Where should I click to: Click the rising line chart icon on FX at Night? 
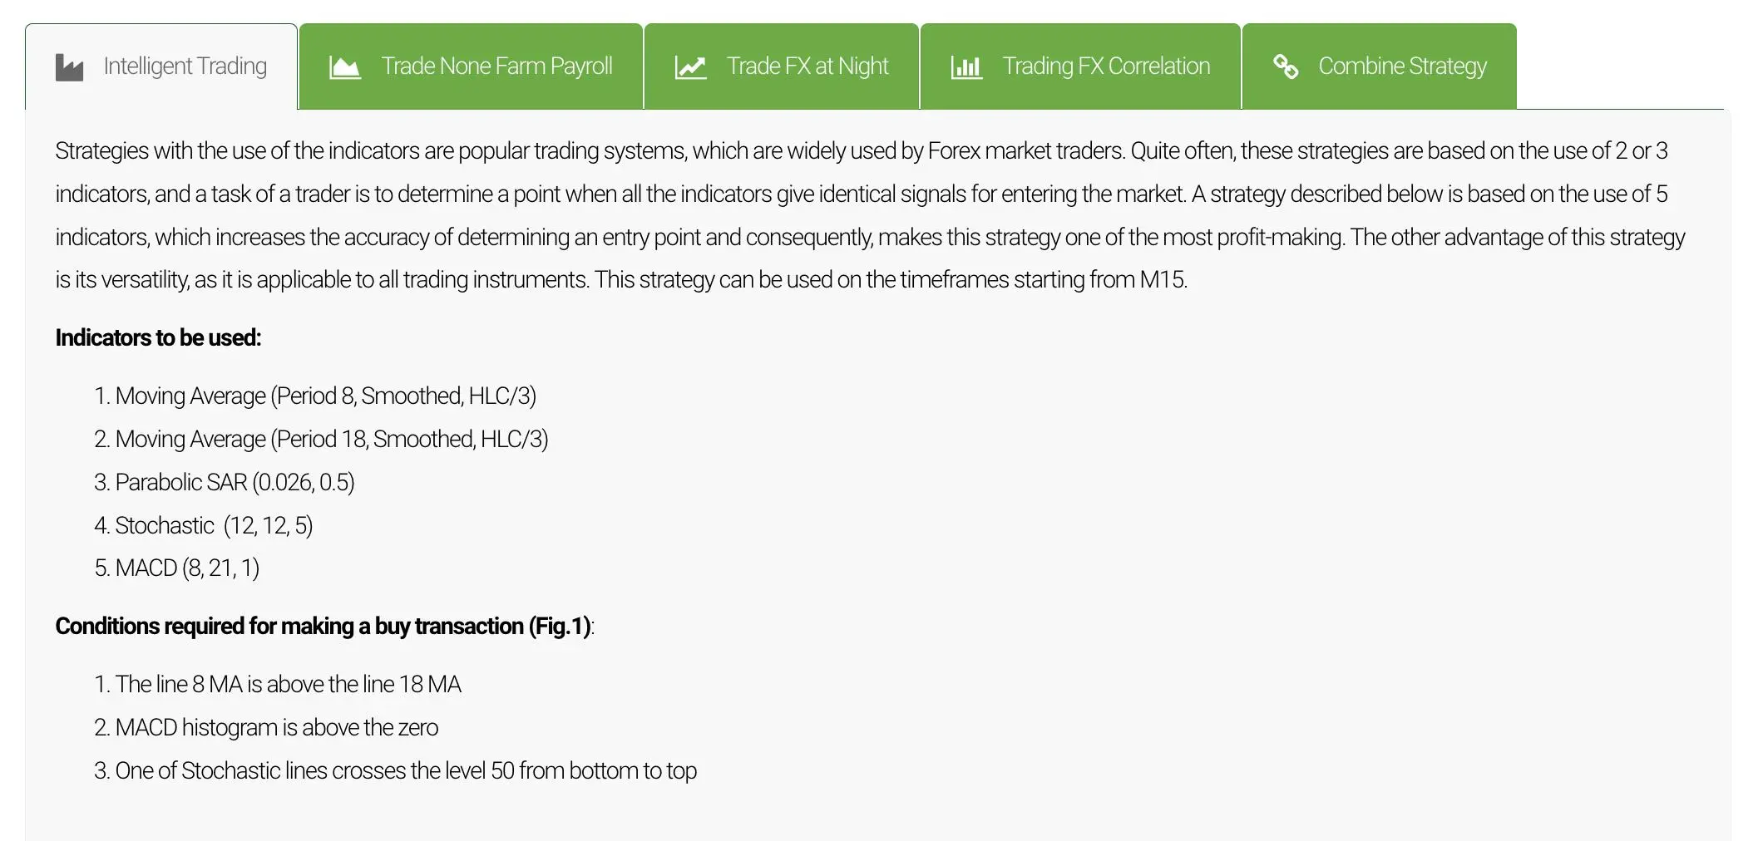[x=690, y=67]
